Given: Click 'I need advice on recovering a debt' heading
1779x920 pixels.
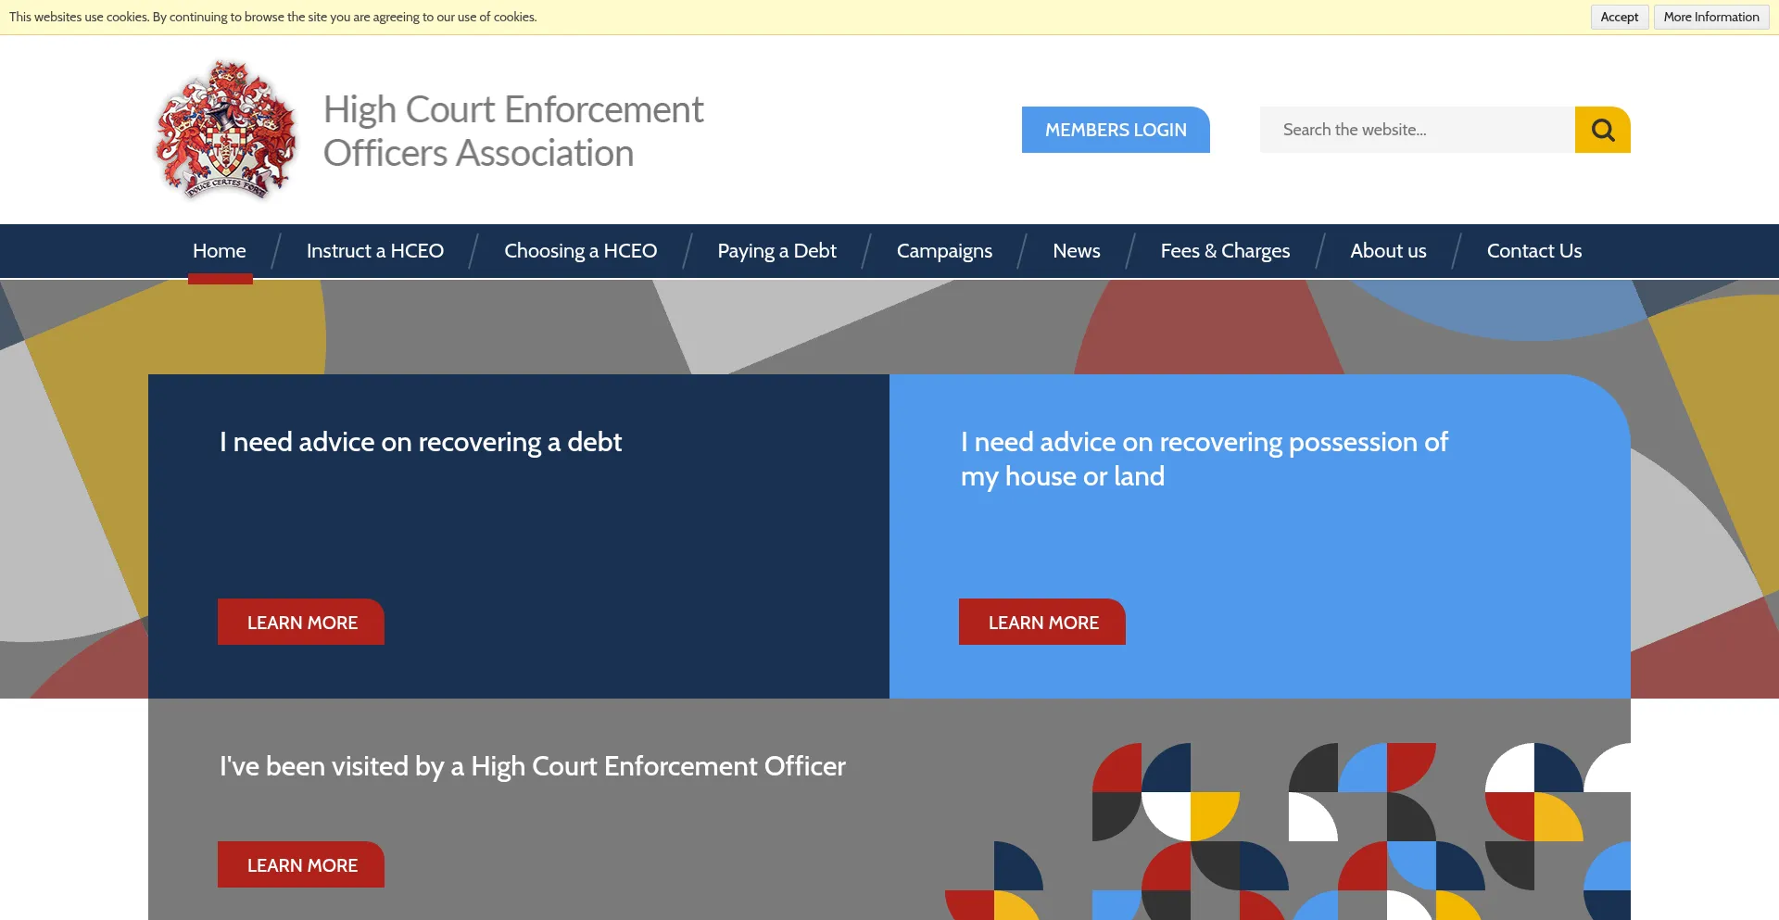Looking at the screenshot, I should (421, 442).
